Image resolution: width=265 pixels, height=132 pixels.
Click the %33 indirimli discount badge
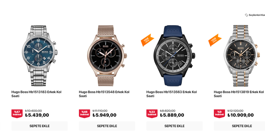[152, 113]
